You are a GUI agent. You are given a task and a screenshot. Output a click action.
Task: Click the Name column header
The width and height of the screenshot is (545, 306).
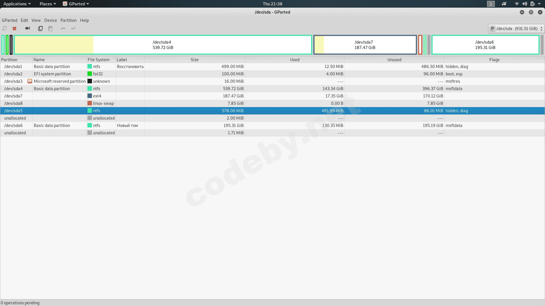click(59, 60)
